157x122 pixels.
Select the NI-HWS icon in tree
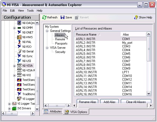tap(19, 37)
